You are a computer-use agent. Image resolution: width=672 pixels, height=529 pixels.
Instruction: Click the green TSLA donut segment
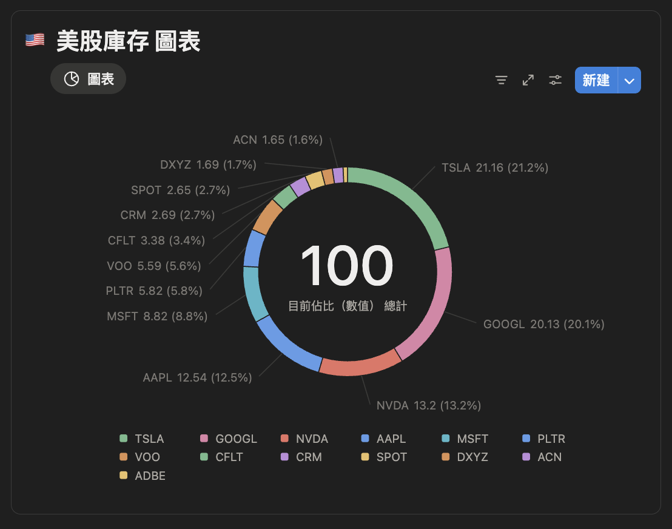pos(408,197)
